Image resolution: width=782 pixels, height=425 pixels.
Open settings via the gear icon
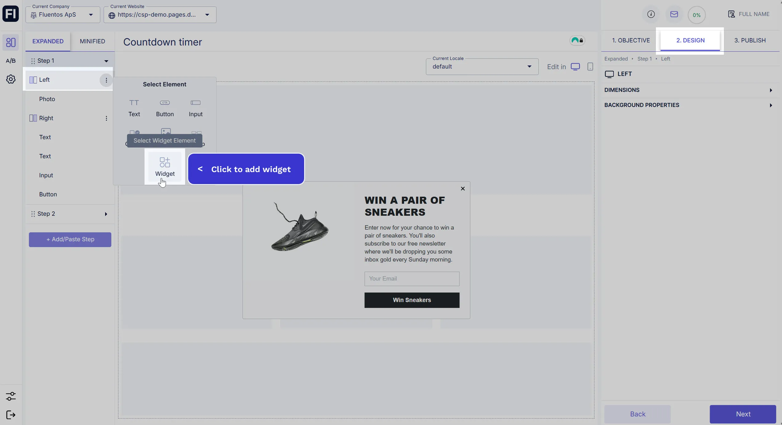click(10, 79)
